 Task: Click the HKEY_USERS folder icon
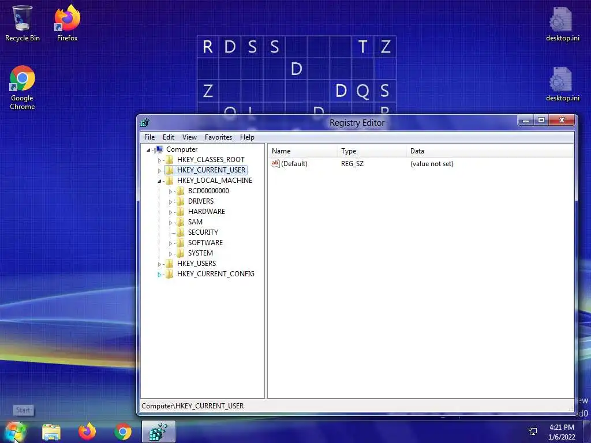(170, 263)
